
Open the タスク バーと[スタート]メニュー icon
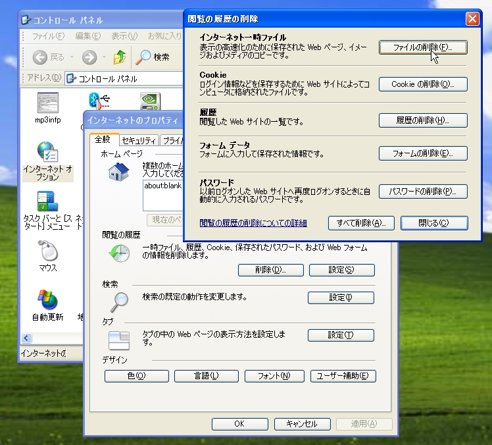click(x=48, y=201)
